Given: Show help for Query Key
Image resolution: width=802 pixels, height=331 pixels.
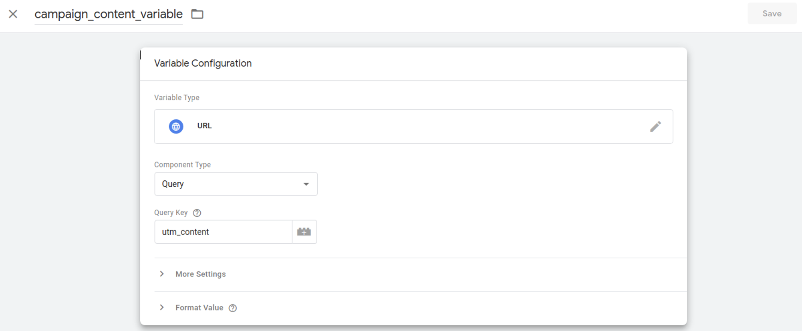Looking at the screenshot, I should (197, 213).
